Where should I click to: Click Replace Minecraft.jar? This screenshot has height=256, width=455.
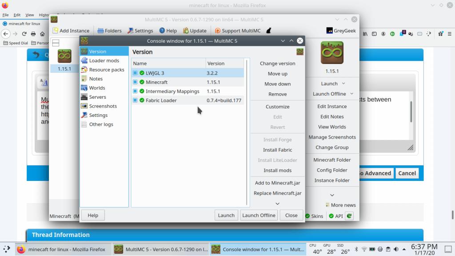tap(277, 193)
